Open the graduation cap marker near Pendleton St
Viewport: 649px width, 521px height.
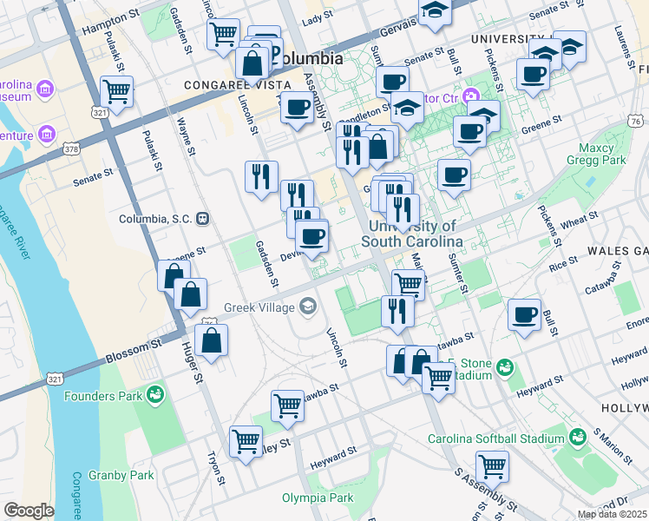point(407,108)
